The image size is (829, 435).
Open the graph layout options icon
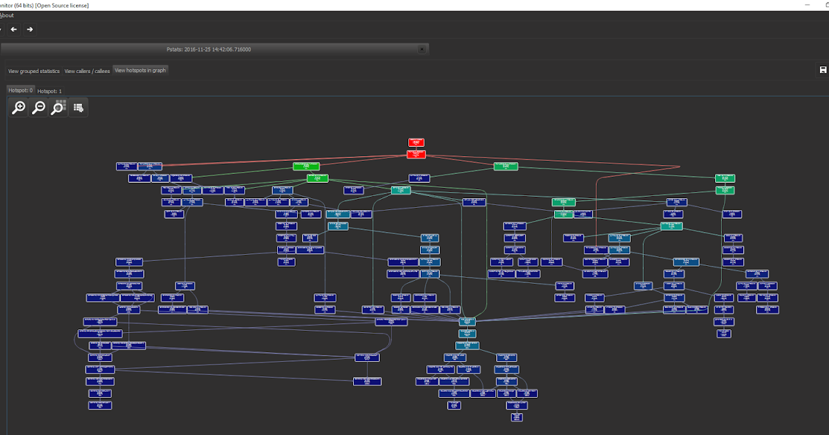78,107
